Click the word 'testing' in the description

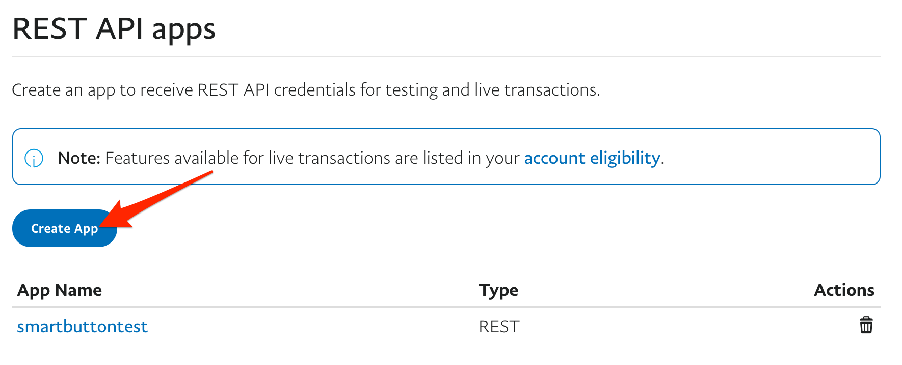[411, 90]
